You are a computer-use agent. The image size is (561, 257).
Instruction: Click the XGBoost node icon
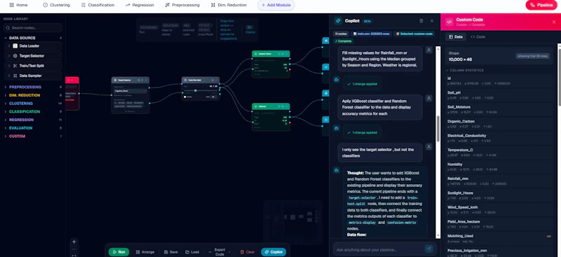click(256, 106)
